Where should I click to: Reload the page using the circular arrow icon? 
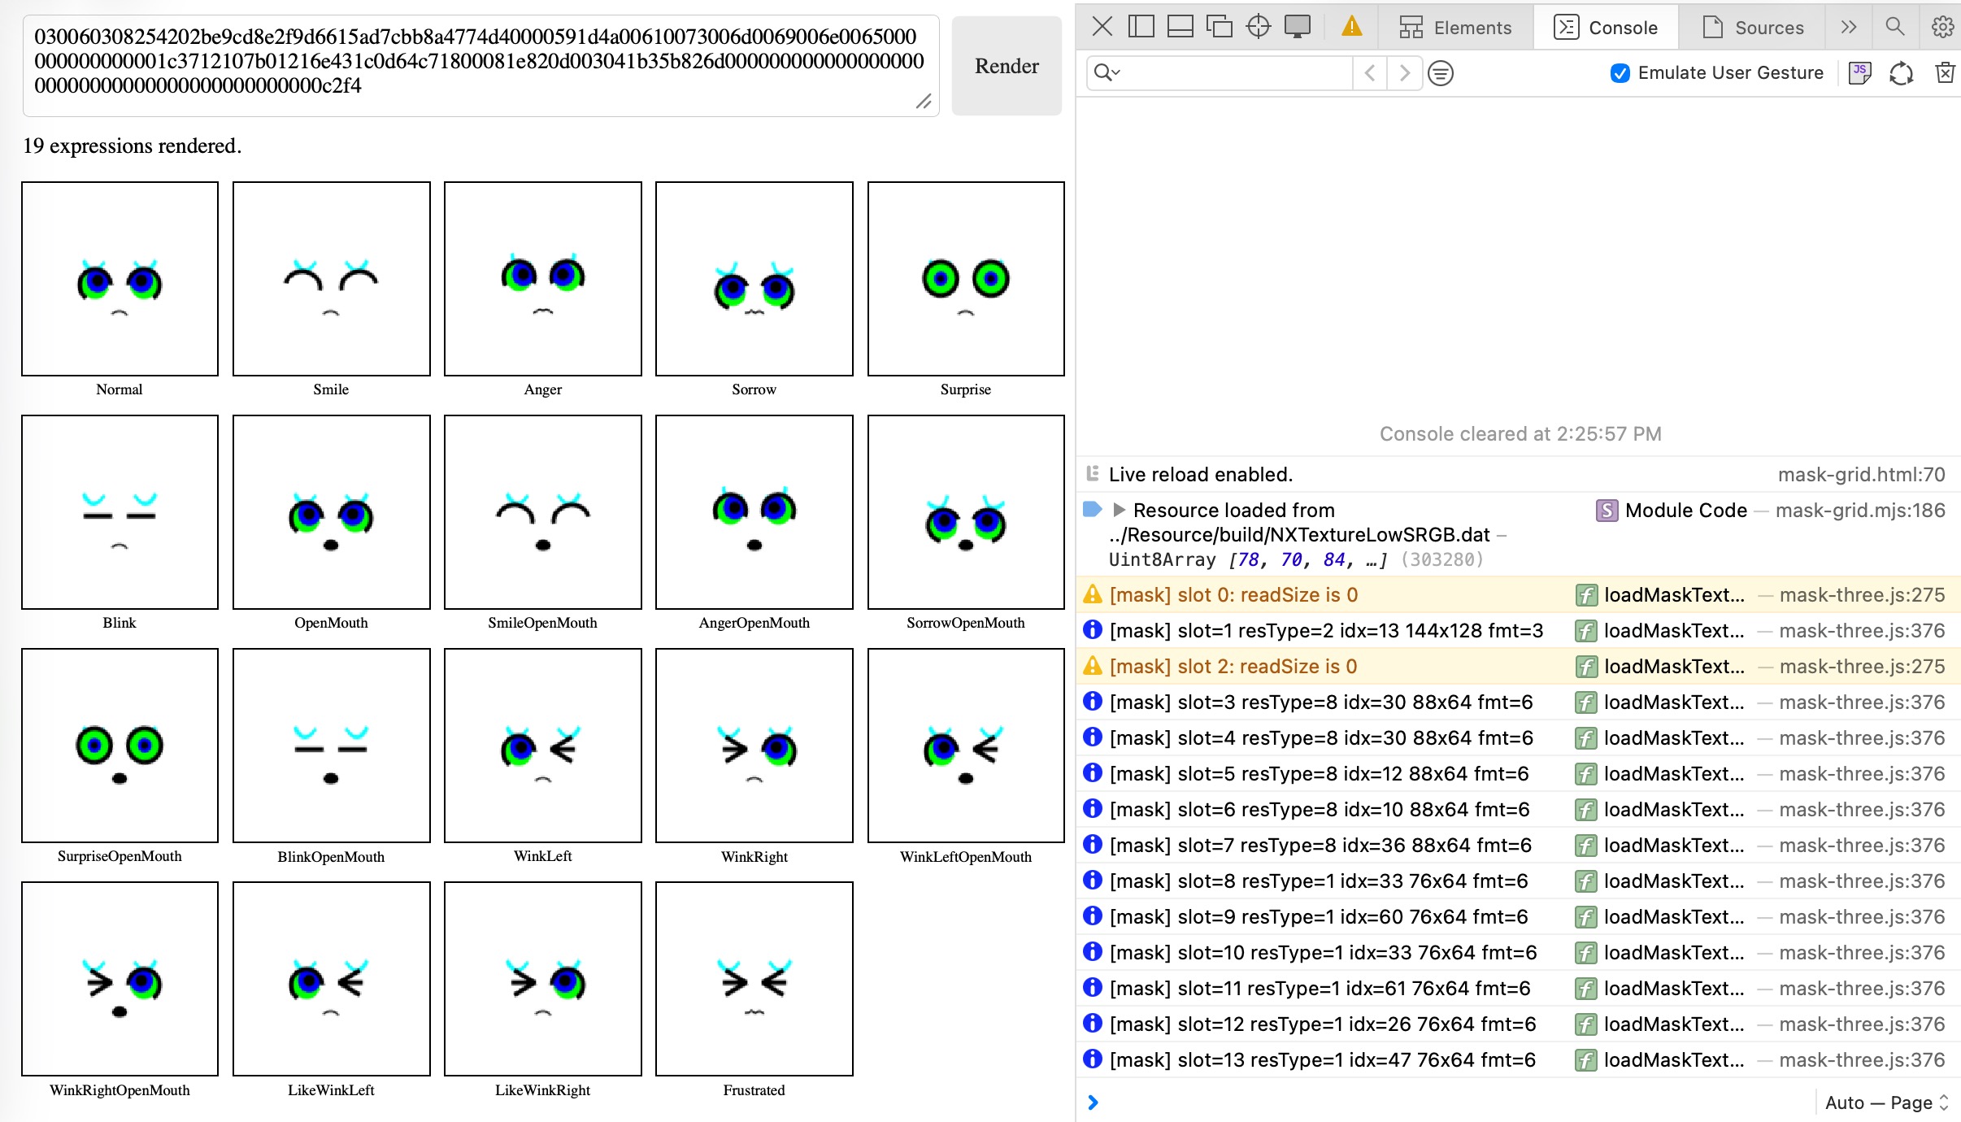click(x=1901, y=73)
